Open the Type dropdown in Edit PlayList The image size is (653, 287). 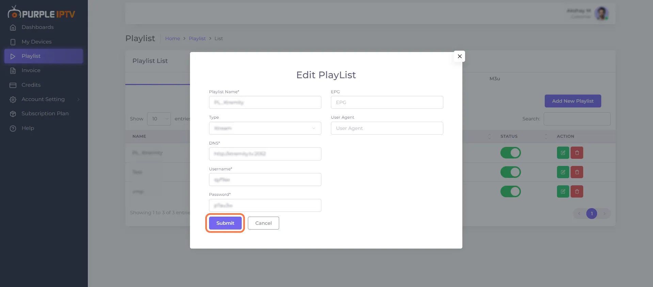pos(265,128)
